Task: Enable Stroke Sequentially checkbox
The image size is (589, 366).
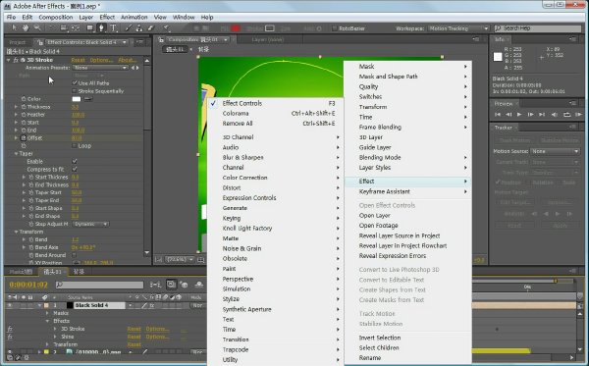Action: pos(75,91)
